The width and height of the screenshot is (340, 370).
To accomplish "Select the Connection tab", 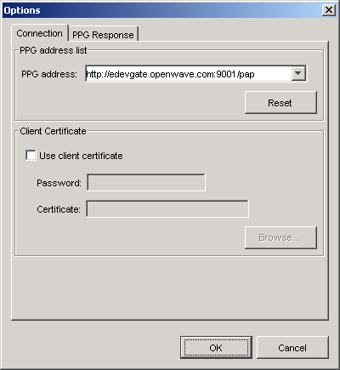I will coord(40,33).
